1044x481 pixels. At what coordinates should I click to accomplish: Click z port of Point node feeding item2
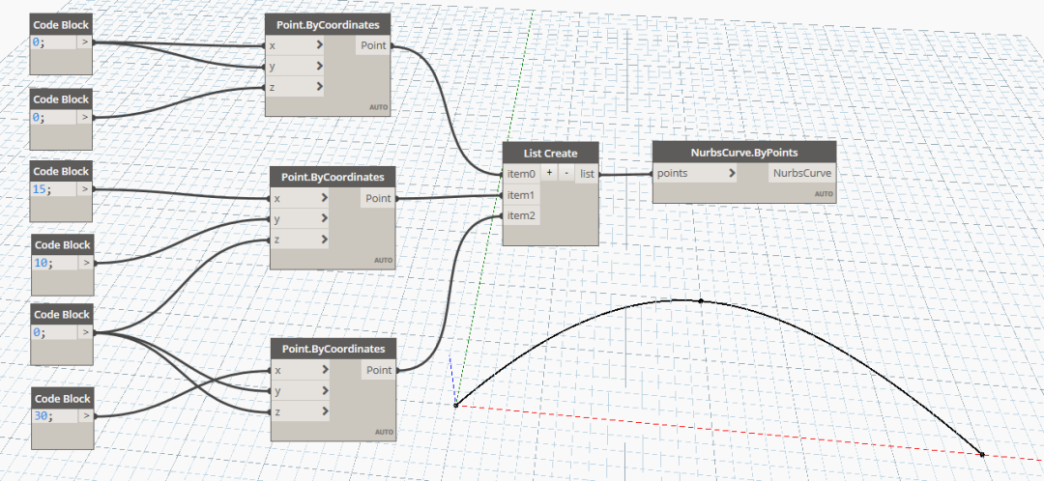coord(301,411)
